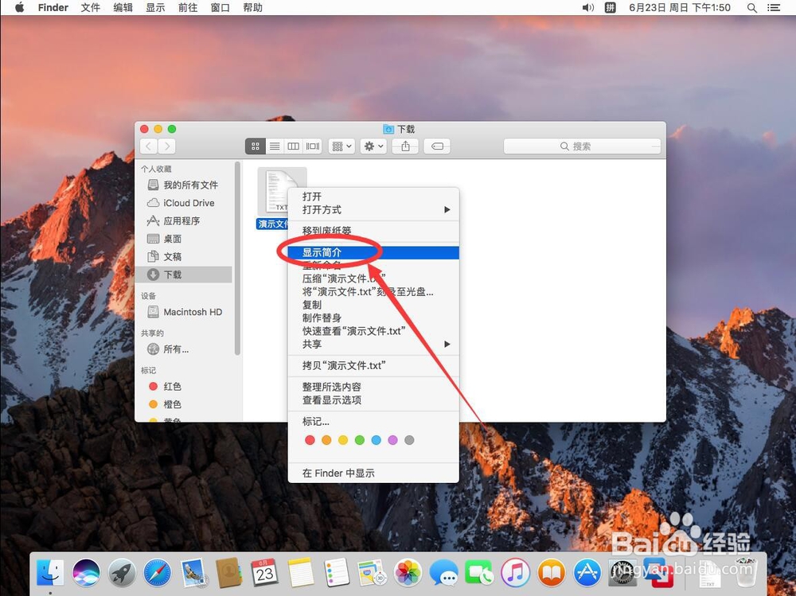The height and width of the screenshot is (596, 796).
Task: Choose 查看显示选项
Action: pyautogui.click(x=373, y=400)
